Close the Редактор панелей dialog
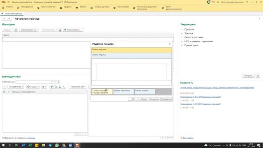Image resolution: width=263 pixels, height=148 pixels. pos(170,44)
